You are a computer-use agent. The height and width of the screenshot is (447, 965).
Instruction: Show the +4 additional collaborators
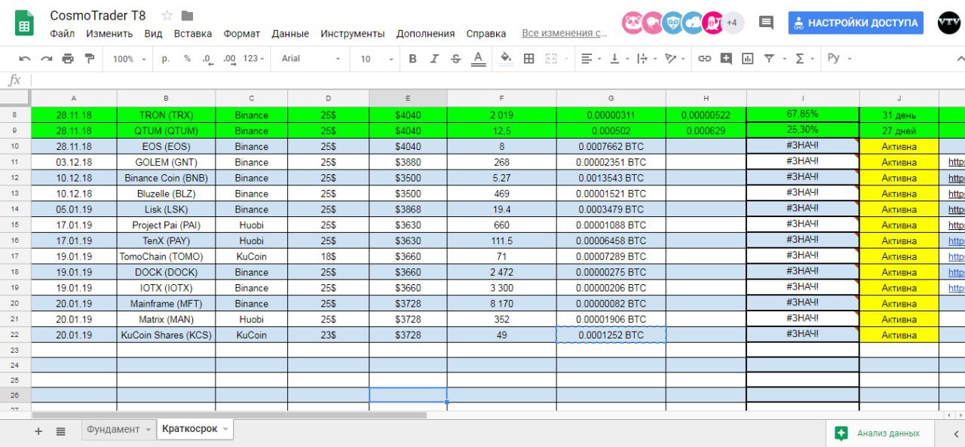point(732,23)
